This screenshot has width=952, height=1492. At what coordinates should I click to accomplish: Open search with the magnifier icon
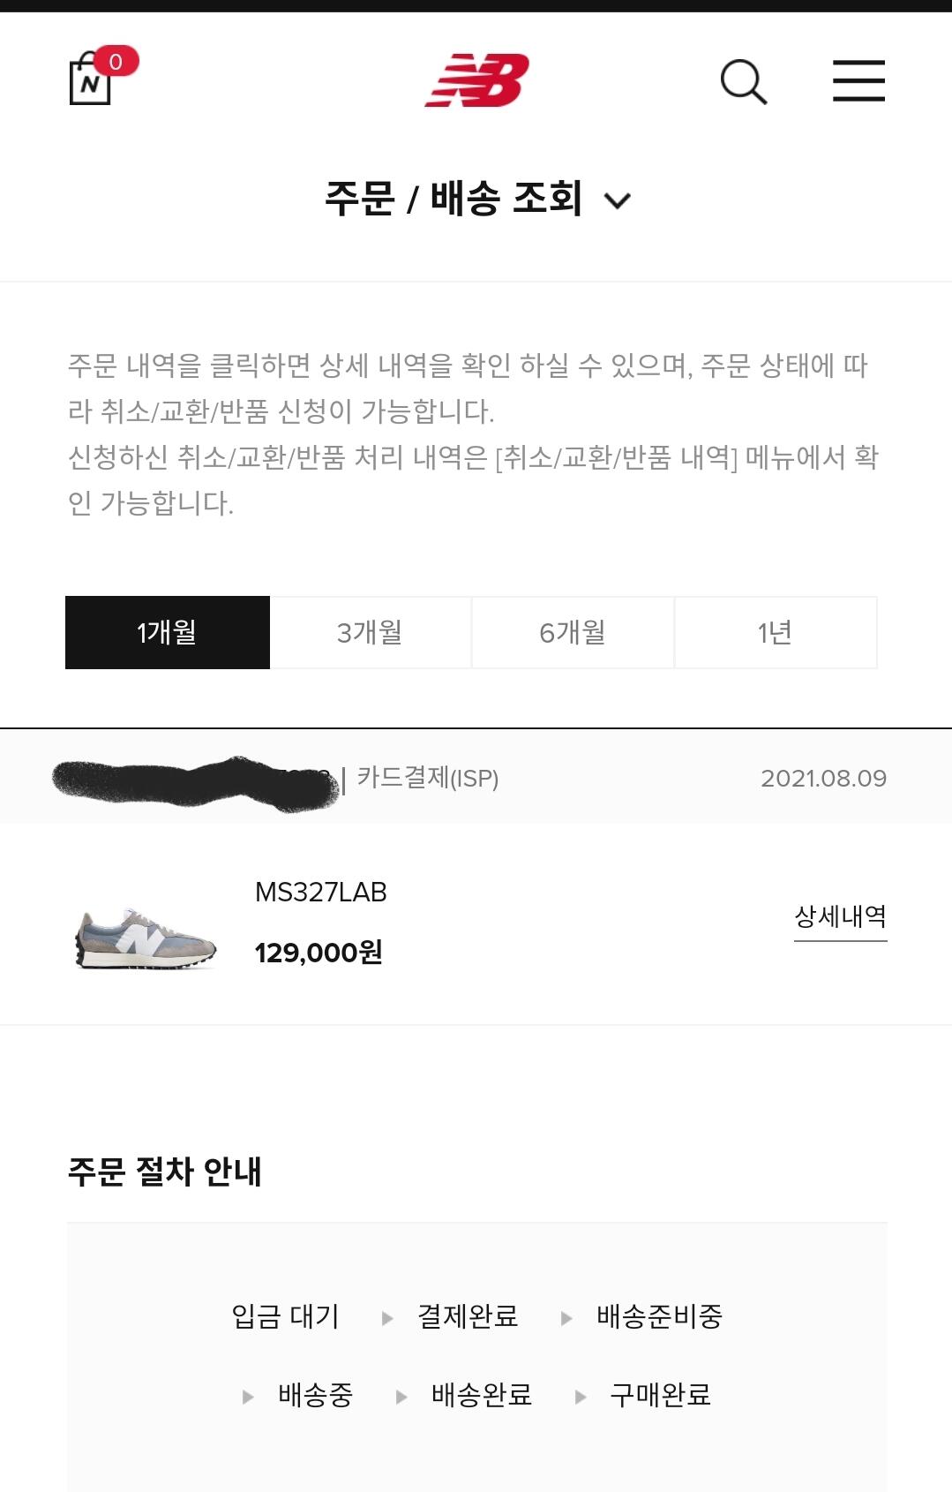click(743, 82)
